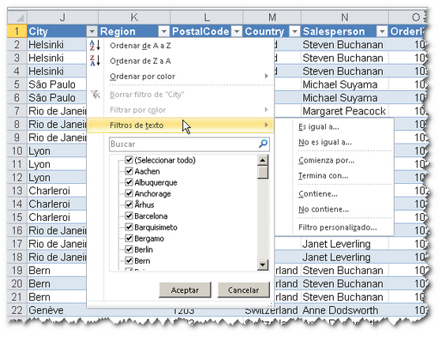Select row 10 header
Screen dimensions: 442x337
17,151
